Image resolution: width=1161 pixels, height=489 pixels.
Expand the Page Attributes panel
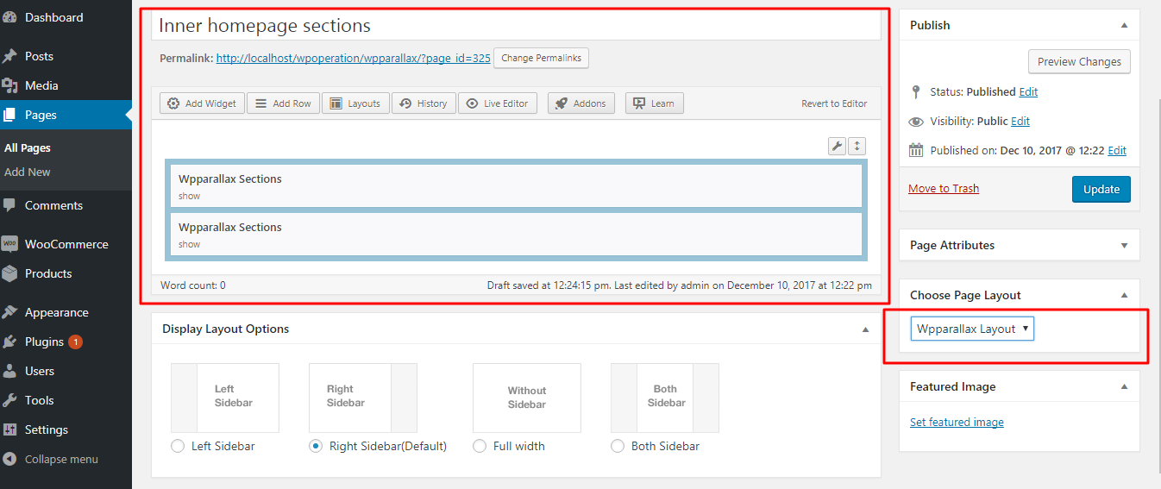(x=1123, y=246)
